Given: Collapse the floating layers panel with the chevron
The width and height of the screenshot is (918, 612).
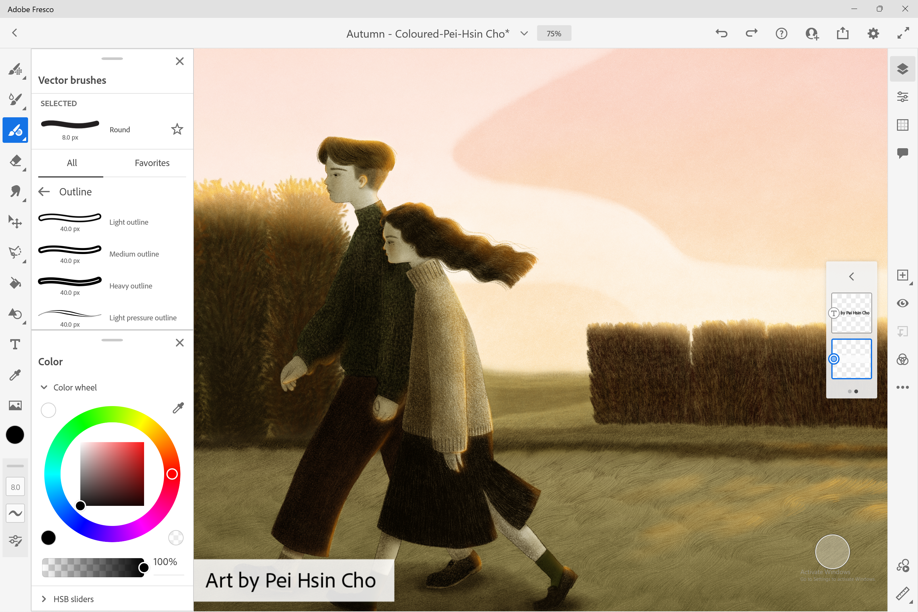Looking at the screenshot, I should point(851,276).
